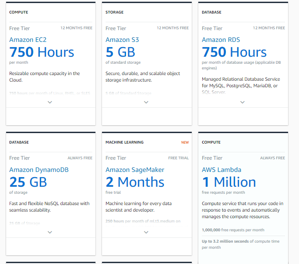Viewport: 299px width, 264px height.
Task: Click the '750 Hours' text on the RDS card
Action: coord(234,52)
